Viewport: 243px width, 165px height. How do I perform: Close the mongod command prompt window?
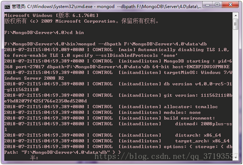pos(230,5)
